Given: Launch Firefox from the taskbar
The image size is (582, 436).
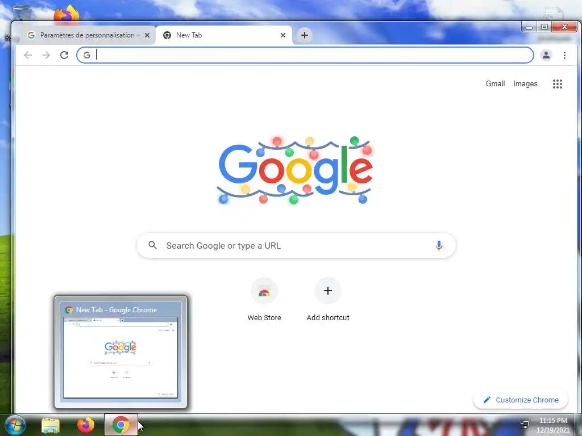Looking at the screenshot, I should pyautogui.click(x=86, y=425).
